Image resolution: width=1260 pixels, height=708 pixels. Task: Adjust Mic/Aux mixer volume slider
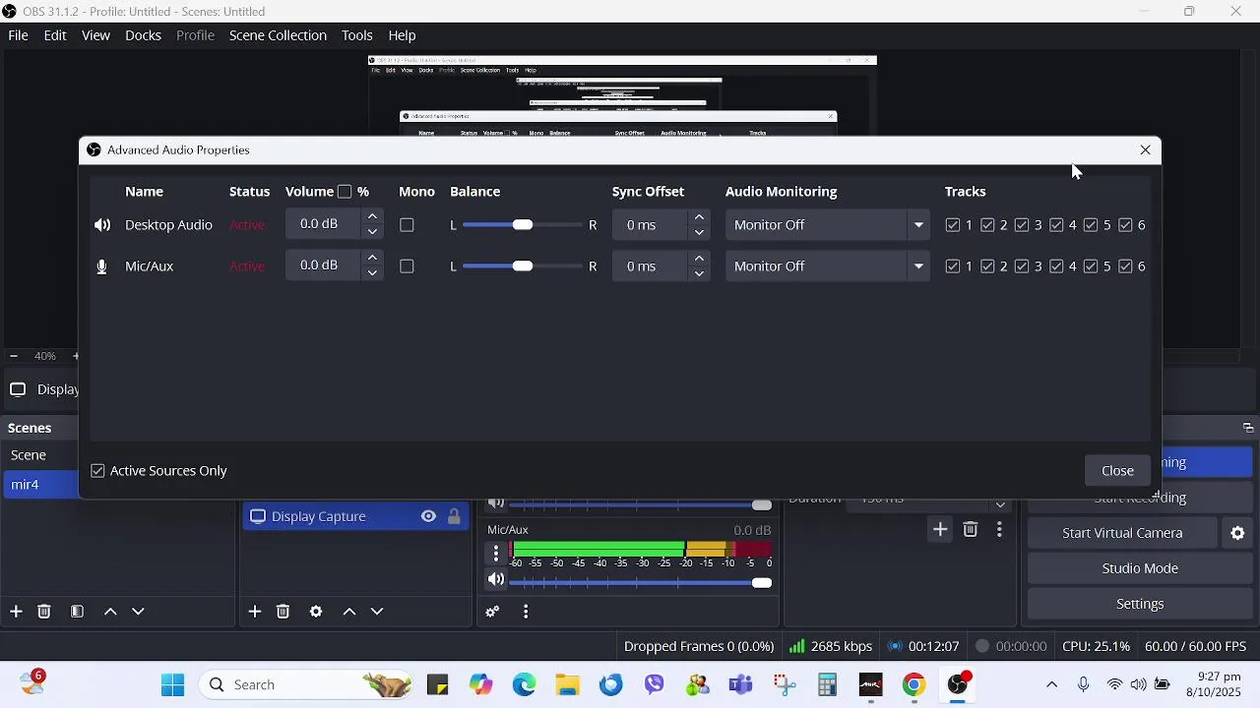point(641,583)
